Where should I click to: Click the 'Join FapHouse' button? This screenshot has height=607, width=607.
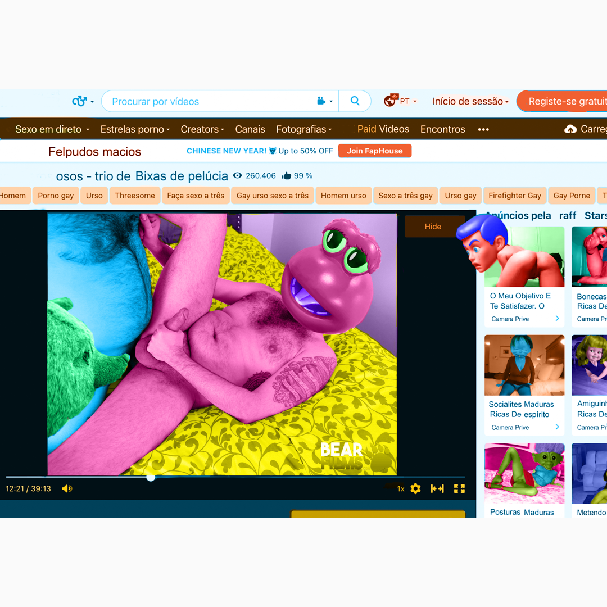pyautogui.click(x=374, y=151)
